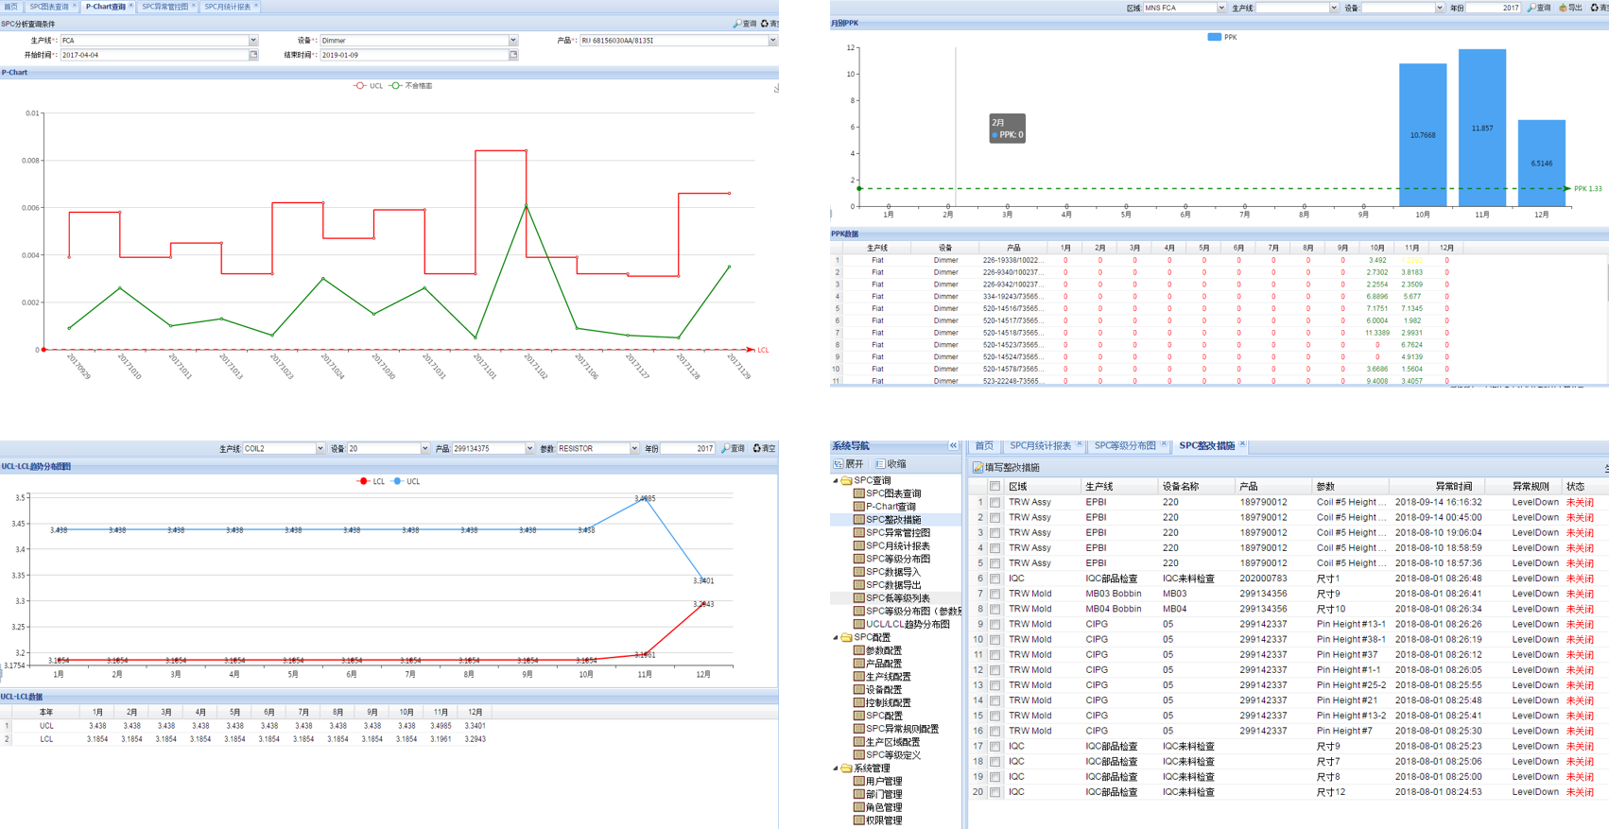Screen dimensions: 1609x829
Task: Open SPC低等级列表 tree item
Action: point(898,598)
